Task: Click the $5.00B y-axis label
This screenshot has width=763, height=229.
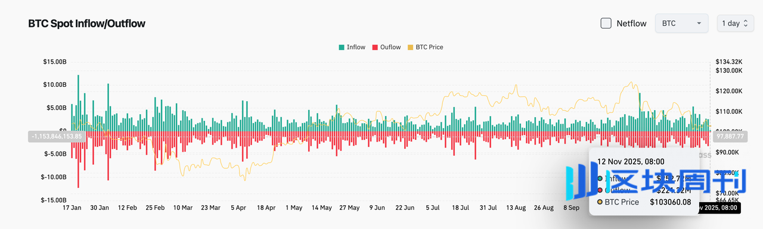Action: pyautogui.click(x=56, y=108)
